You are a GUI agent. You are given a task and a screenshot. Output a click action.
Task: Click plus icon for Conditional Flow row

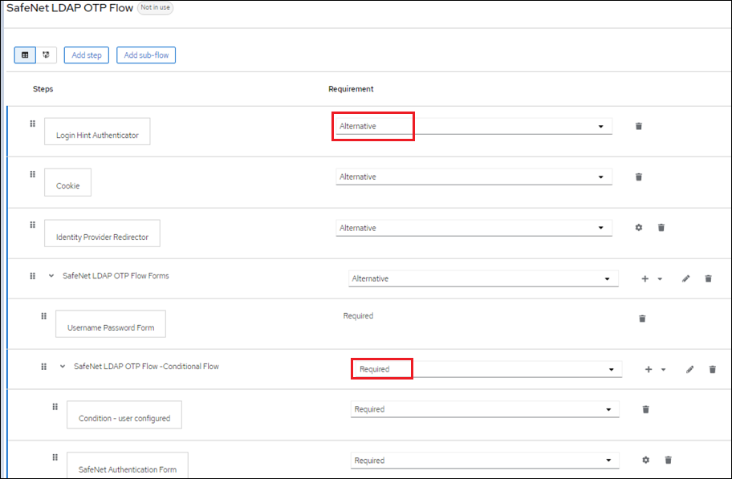point(649,370)
